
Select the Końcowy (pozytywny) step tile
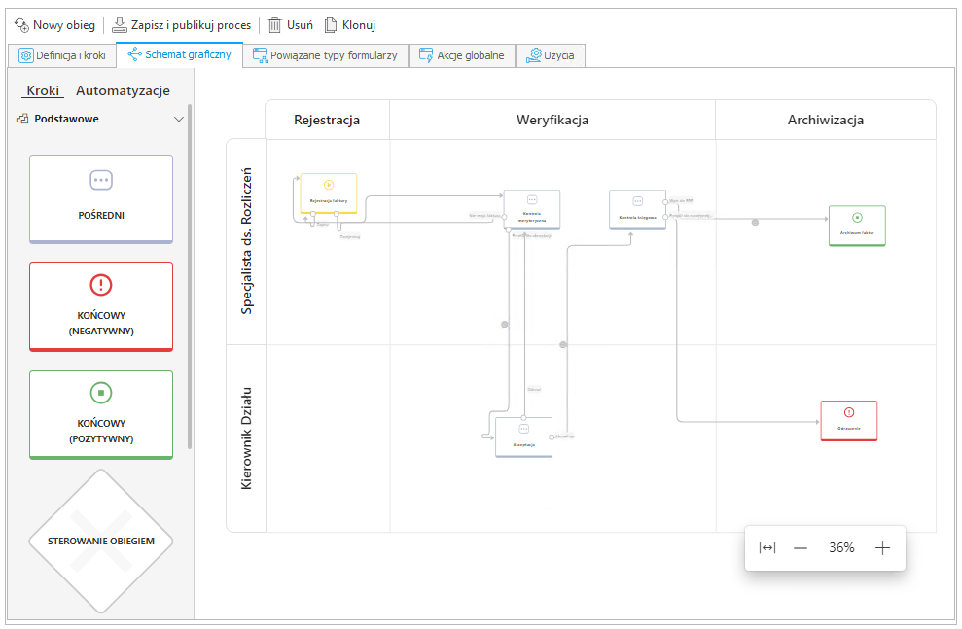coord(101,413)
